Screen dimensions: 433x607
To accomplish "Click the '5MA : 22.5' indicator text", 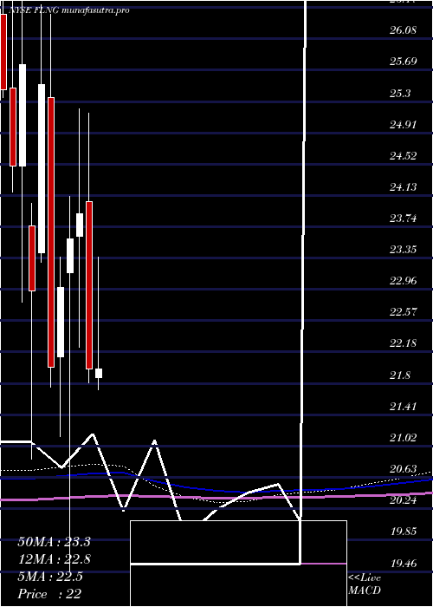I will tap(50, 577).
